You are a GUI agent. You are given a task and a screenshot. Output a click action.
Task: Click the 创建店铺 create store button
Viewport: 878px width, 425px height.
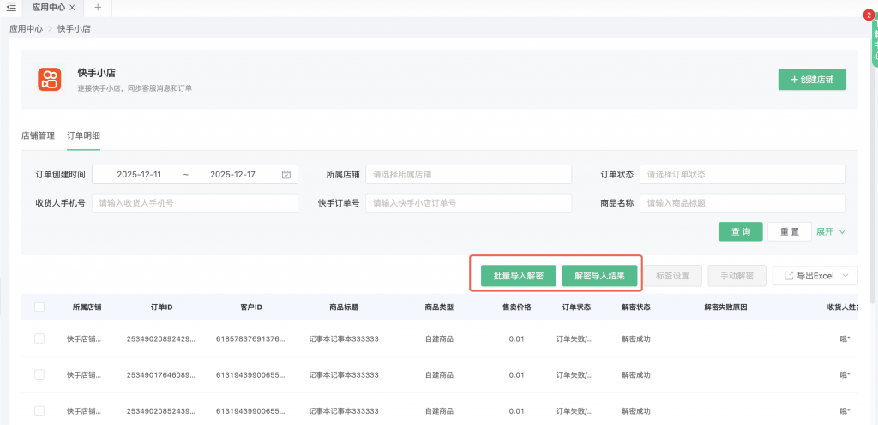pos(812,80)
